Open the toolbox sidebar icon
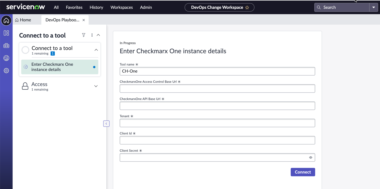 click(6, 45)
